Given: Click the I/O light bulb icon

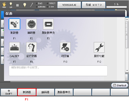Looking at the screenshot, I should (x=11, y=5).
